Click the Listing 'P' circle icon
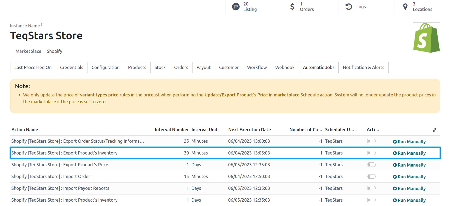The height and width of the screenshot is (206, 450). (x=236, y=7)
